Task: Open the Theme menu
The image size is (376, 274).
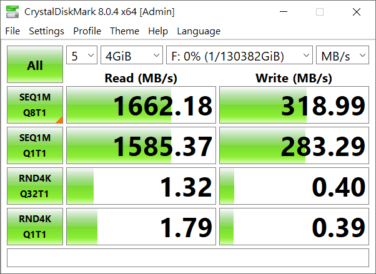Action: point(124,31)
